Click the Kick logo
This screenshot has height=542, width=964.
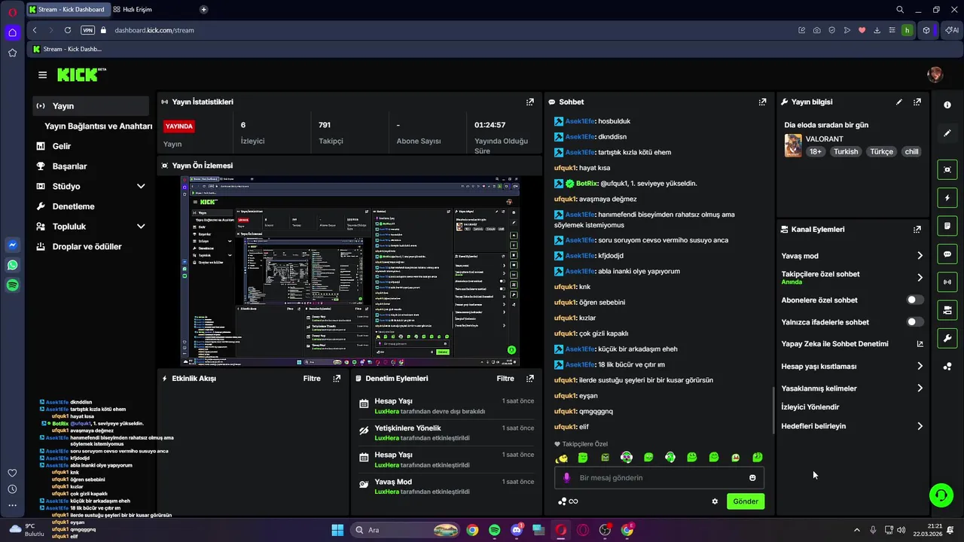tap(81, 75)
